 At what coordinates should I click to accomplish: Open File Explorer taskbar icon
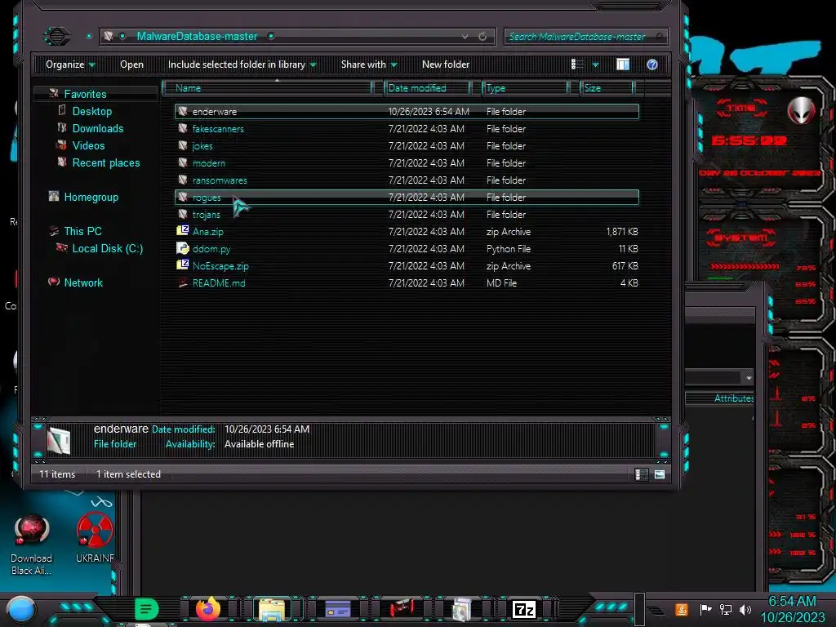[272, 610]
